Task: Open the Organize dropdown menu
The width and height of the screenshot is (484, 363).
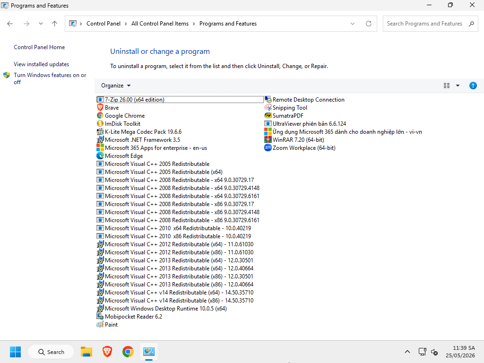Action: [x=116, y=86]
